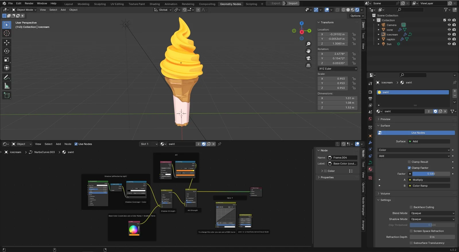Open the File menu
Screen dimensions: 459x252
point(11,3)
